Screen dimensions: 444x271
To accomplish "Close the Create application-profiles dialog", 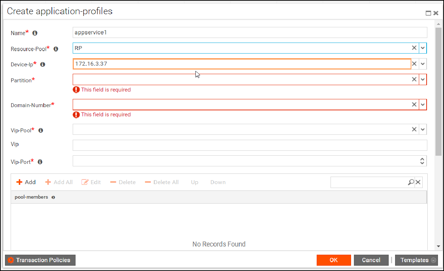I will pyautogui.click(x=436, y=13).
